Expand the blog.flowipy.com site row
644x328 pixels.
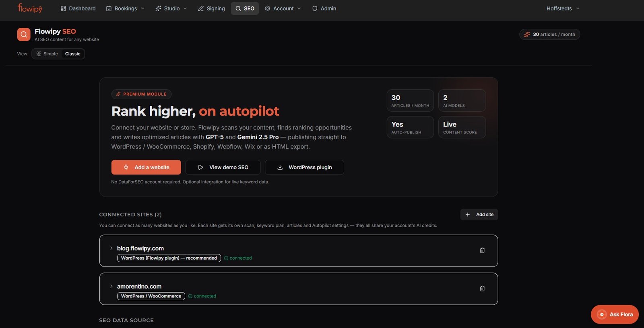(111, 248)
